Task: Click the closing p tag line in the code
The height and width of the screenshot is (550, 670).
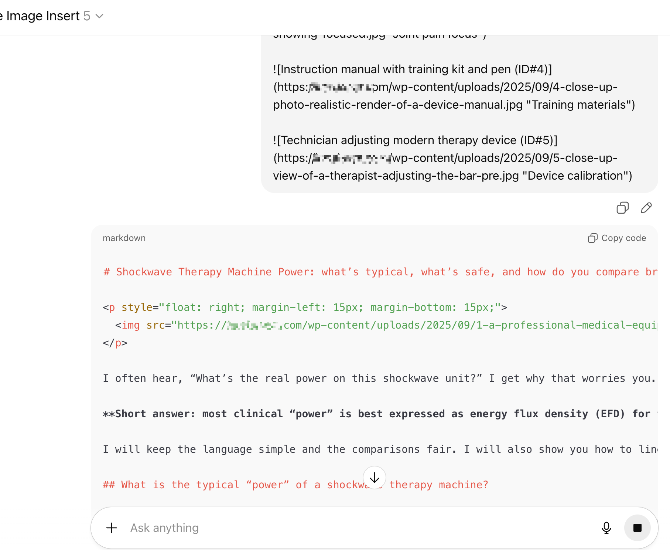Action: coord(115,343)
